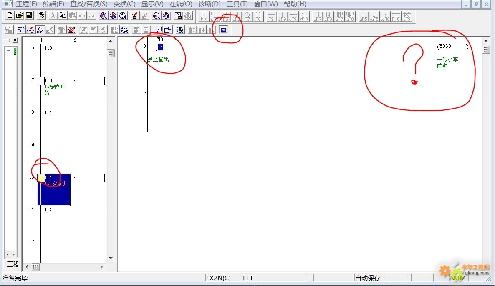
Task: Insert a parallel falling pulse contact with aF8
Action: click(x=350, y=16)
